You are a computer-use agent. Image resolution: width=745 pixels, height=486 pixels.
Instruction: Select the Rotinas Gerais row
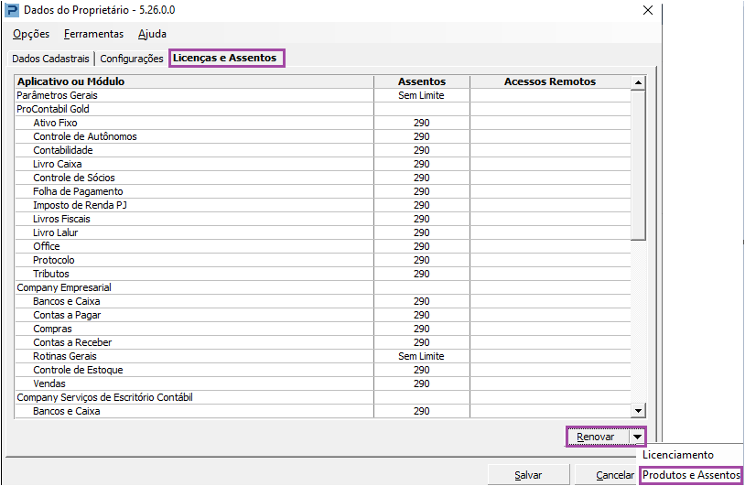pyautogui.click(x=322, y=357)
